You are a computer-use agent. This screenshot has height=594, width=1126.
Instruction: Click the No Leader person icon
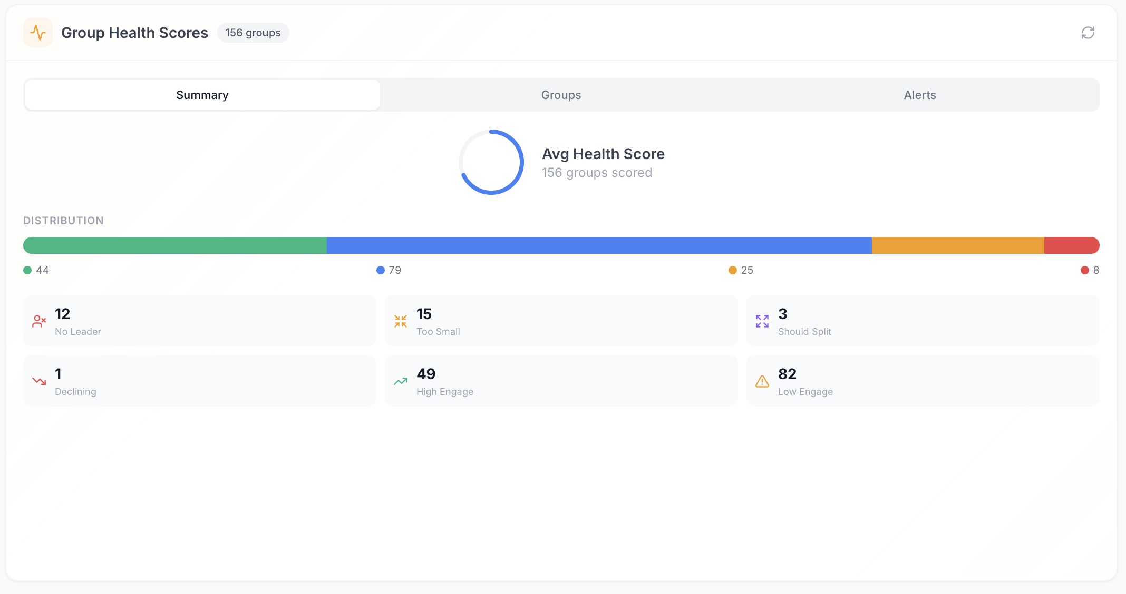pyautogui.click(x=39, y=321)
